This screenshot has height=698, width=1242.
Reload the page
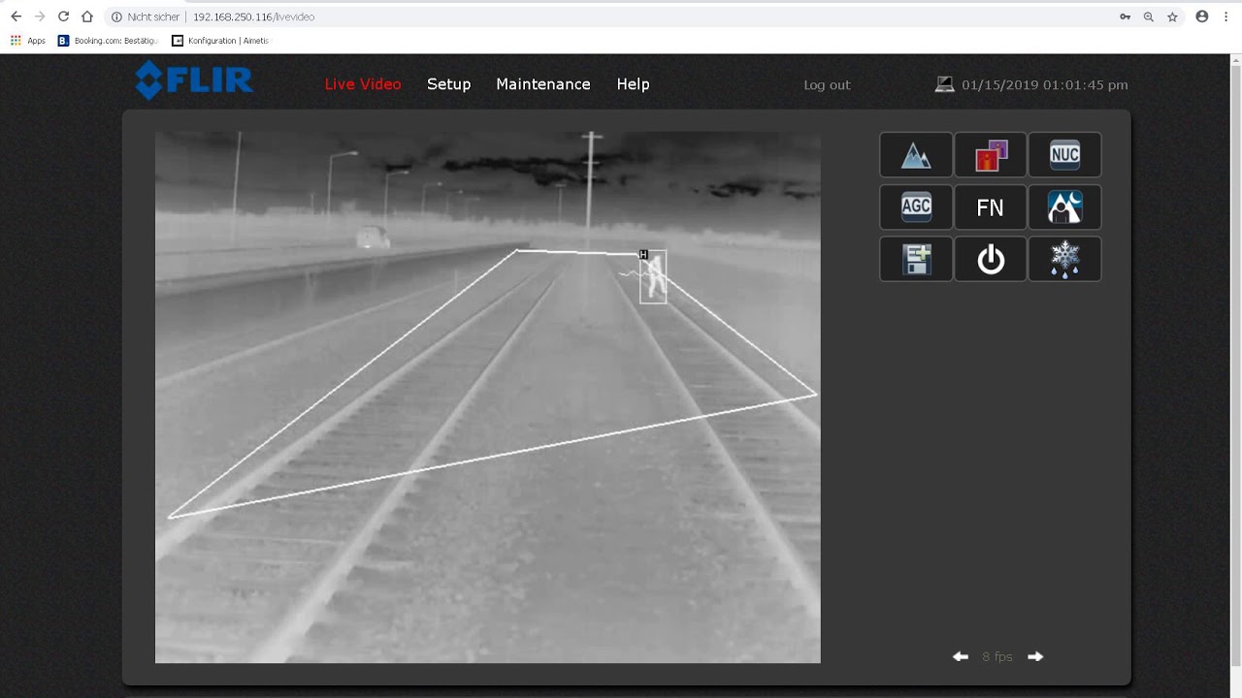coord(63,16)
